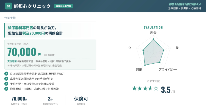Click the empty fifth rating star
Image resolution: width=206 pixels, height=108 pixels.
point(156,89)
